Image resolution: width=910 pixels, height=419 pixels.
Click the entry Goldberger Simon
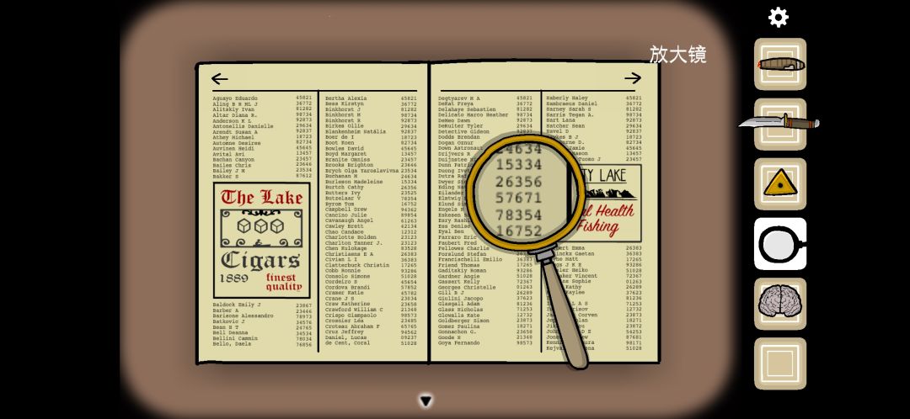(463, 321)
